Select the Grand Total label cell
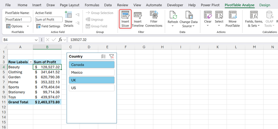 pyautogui.click(x=21, y=102)
